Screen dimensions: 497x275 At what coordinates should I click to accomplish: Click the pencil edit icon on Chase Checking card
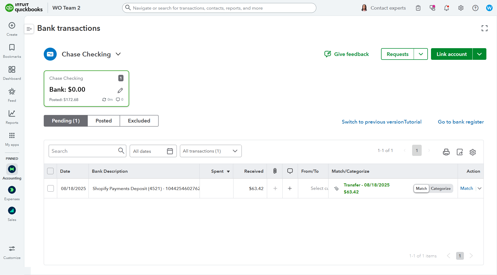point(120,90)
